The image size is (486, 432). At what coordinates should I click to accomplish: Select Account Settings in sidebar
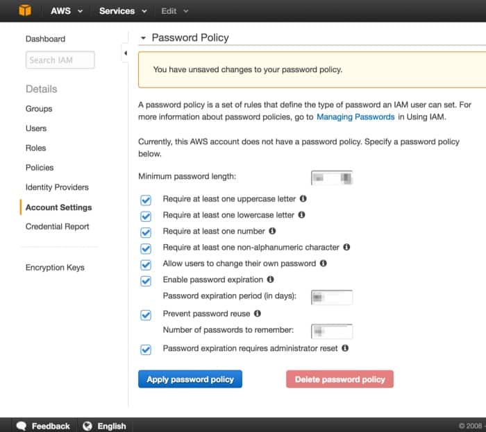pos(58,207)
